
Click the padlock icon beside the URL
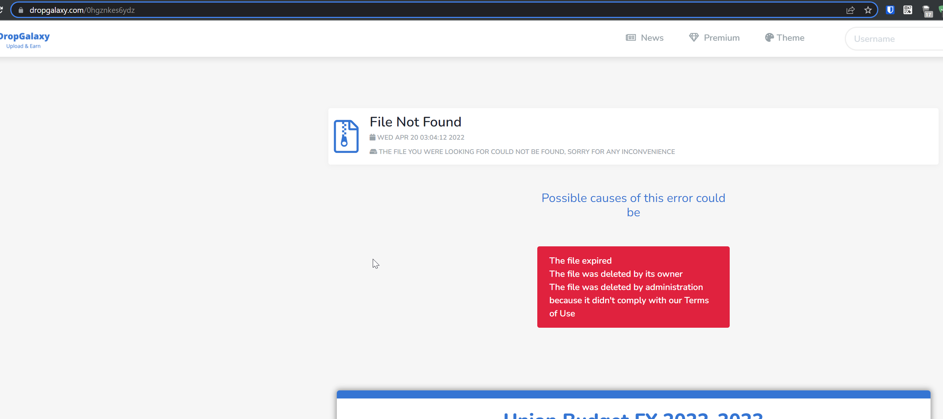pos(21,10)
